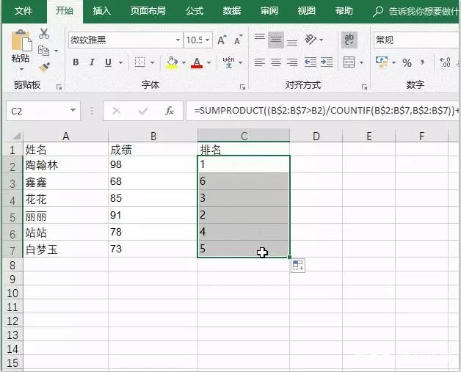Toggle middle vertical alignment
Screen dimensions: 461x372
(276, 40)
